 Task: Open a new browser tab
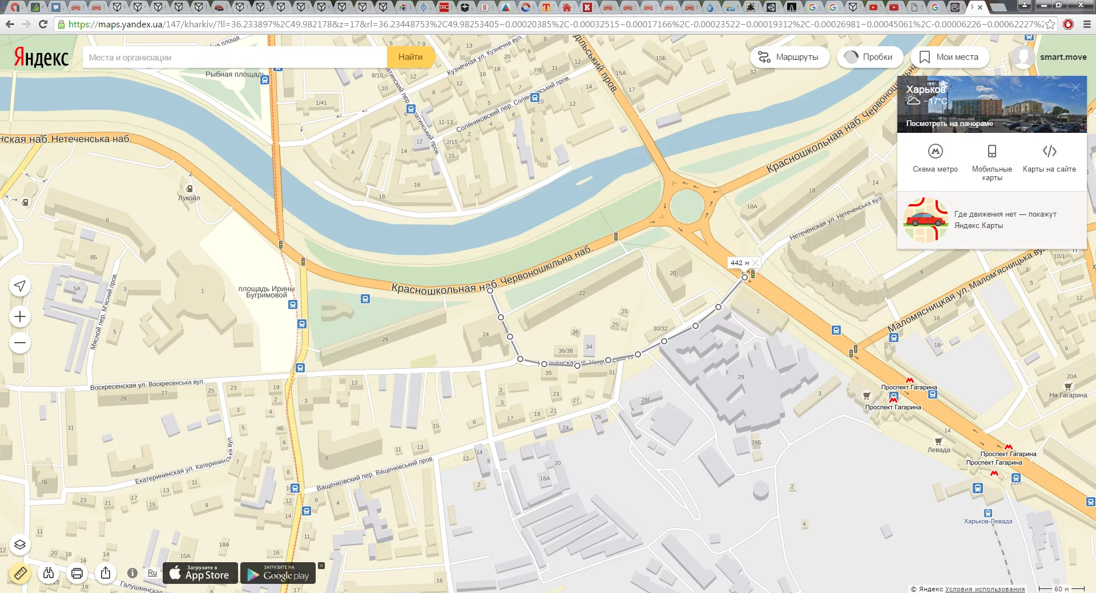click(998, 7)
